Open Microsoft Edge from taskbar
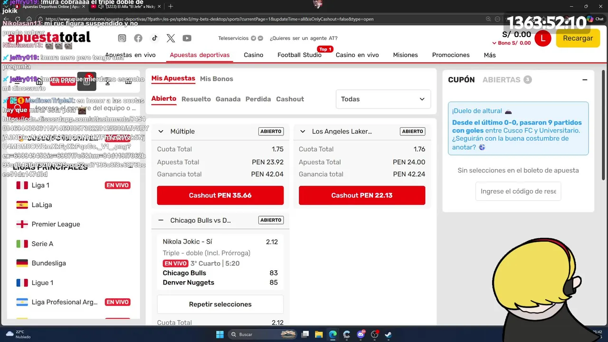The height and width of the screenshot is (342, 608). click(332, 334)
